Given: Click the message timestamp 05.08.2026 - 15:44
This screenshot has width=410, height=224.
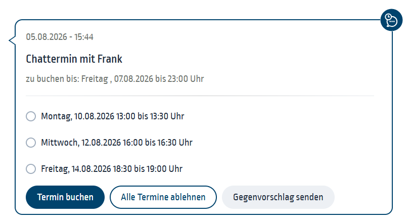Looking at the screenshot, I should coord(60,37).
